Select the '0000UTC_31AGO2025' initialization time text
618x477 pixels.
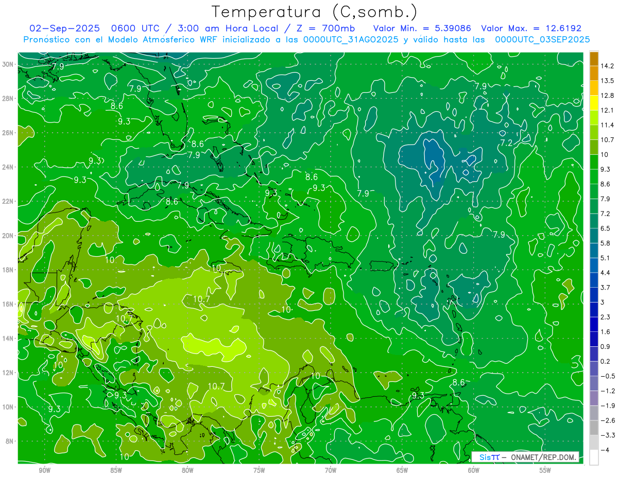(x=350, y=40)
